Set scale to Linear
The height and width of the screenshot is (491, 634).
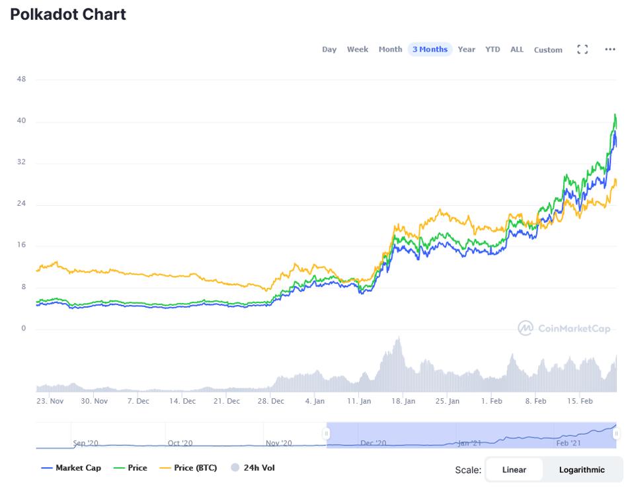[514, 470]
